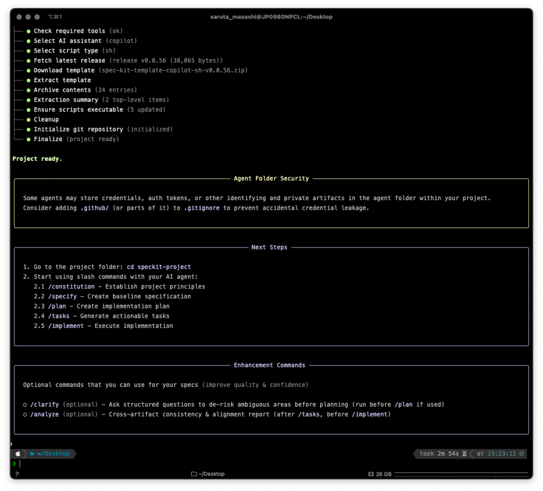Image resolution: width=543 pixels, height=491 pixels.
Task: Select the saruta_masashi@JP0980NPCL window title
Action: point(272,16)
